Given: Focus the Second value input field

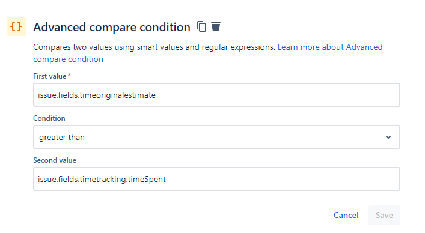Looking at the screenshot, I should click(x=216, y=179).
